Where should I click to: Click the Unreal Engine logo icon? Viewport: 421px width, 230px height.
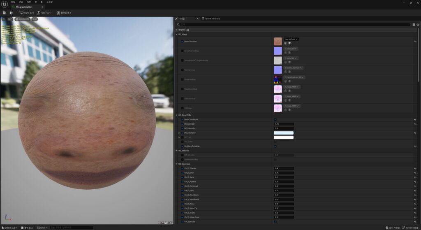pos(4,3)
